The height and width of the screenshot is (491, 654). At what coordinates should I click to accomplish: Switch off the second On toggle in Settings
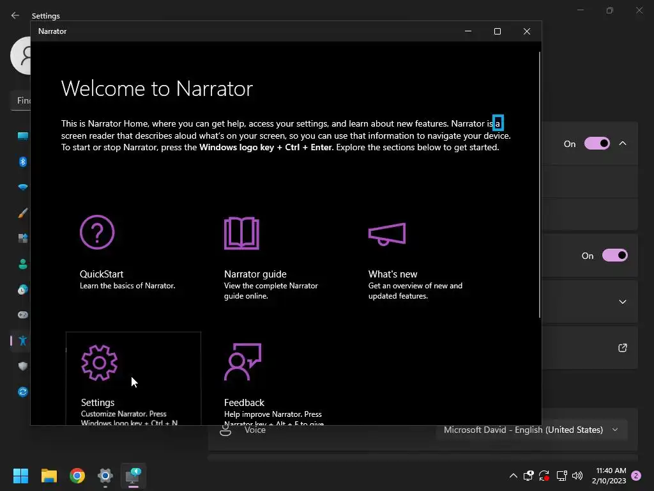615,256
